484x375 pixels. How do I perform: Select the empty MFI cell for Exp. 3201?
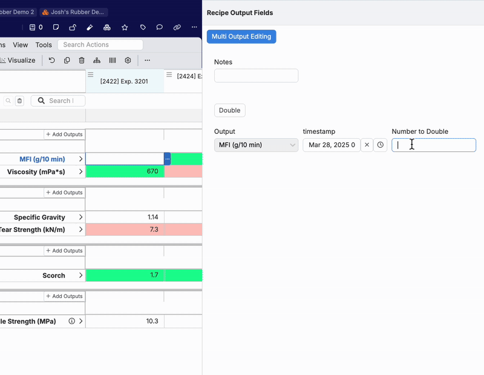(x=125, y=159)
